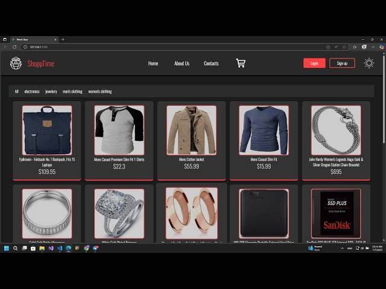Click the $22.3 price text
This screenshot has width=386, height=289.
click(x=119, y=166)
